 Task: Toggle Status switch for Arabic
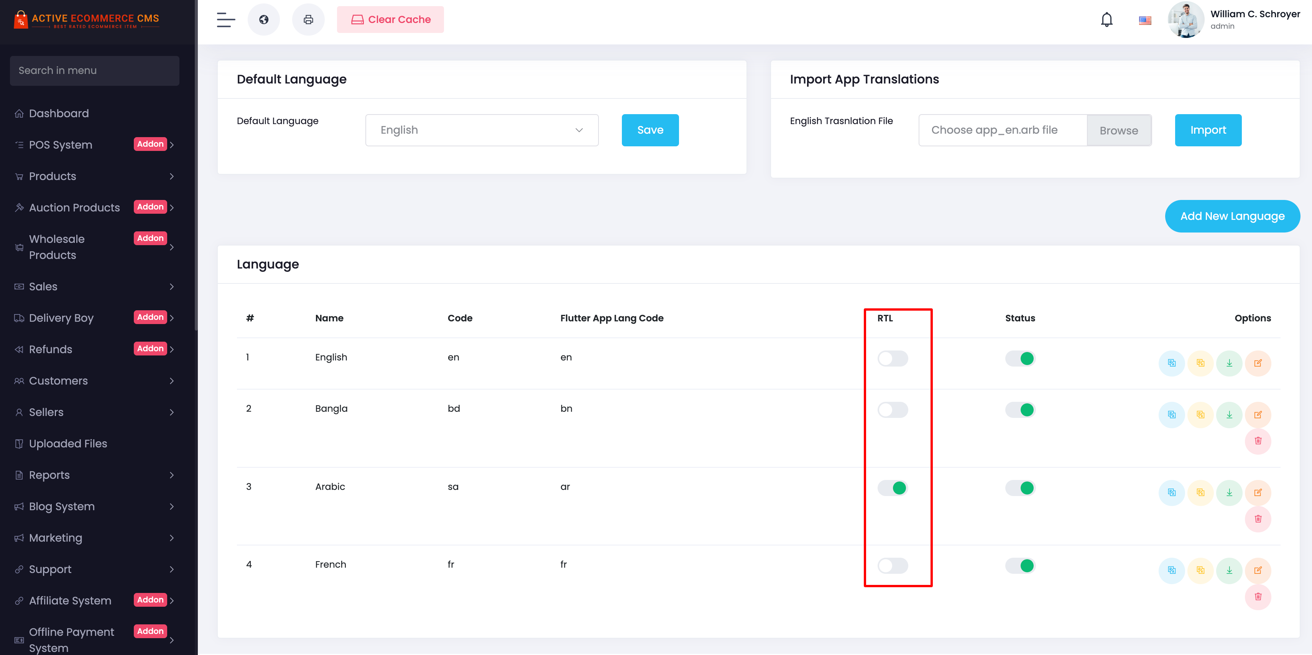[1020, 488]
